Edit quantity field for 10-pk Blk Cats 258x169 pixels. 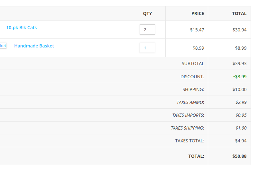(x=147, y=30)
